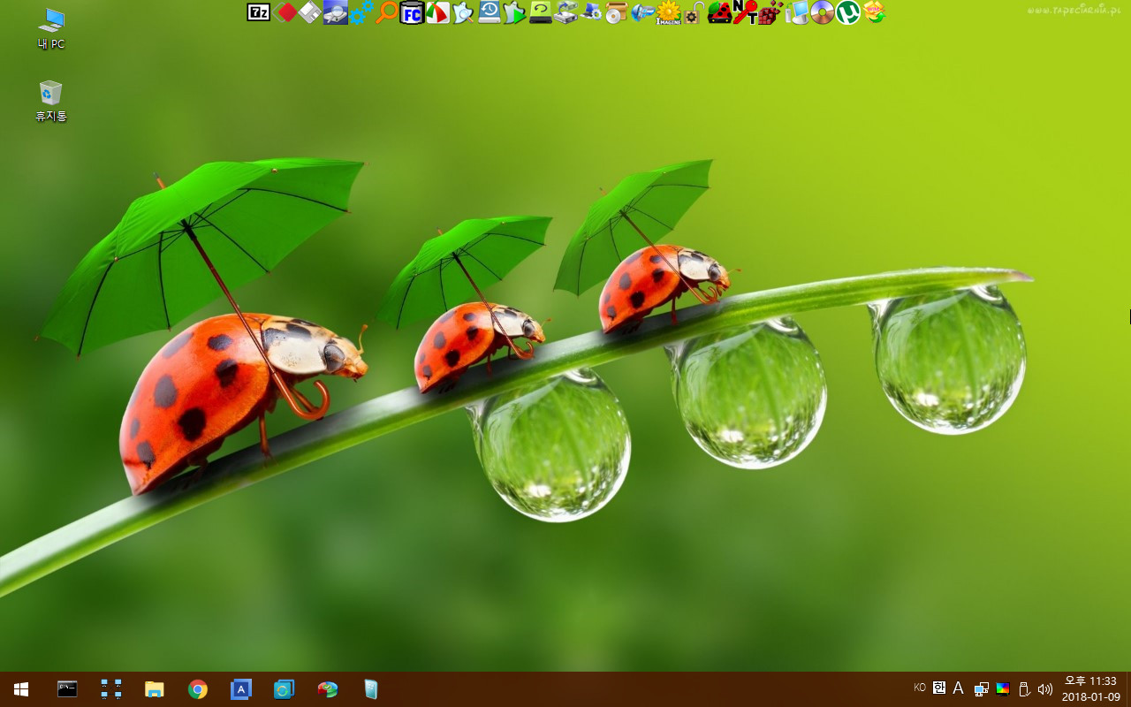Screen dimensions: 1131x707
Task: Switch the KO input language indicator
Action: (x=920, y=688)
